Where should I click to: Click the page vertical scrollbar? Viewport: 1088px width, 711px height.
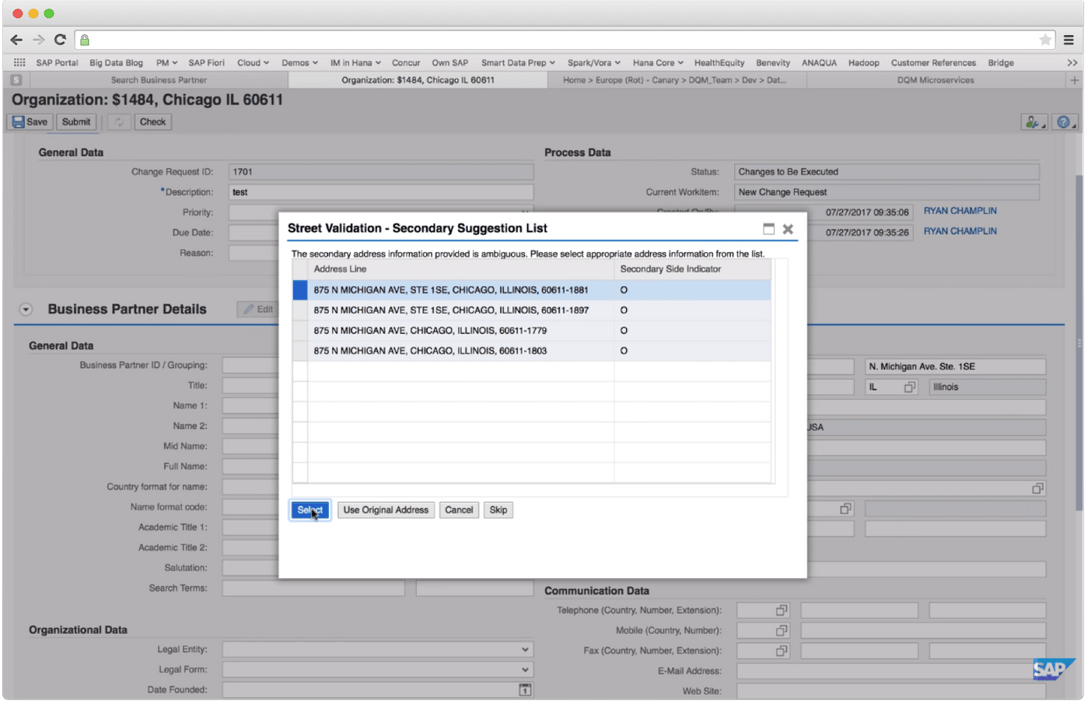click(1079, 342)
